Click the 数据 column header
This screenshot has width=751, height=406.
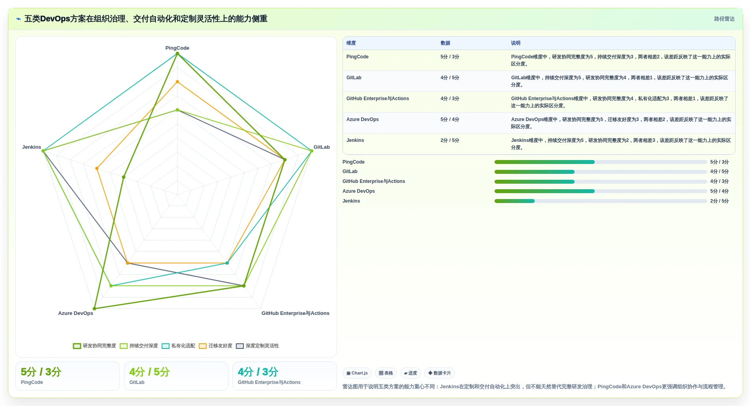tap(446, 43)
